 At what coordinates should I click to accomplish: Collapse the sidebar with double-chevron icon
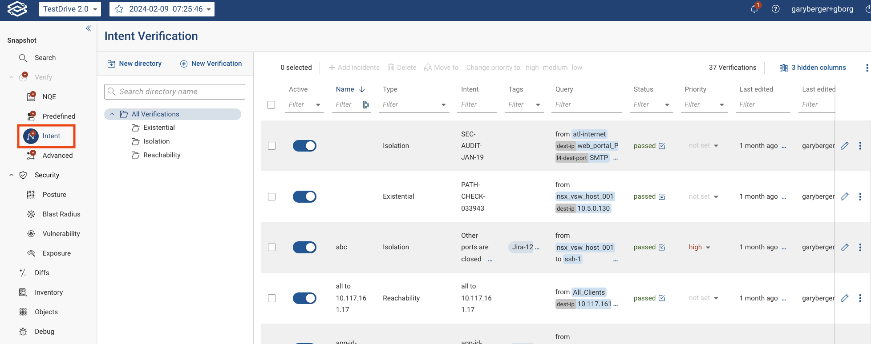click(x=88, y=28)
